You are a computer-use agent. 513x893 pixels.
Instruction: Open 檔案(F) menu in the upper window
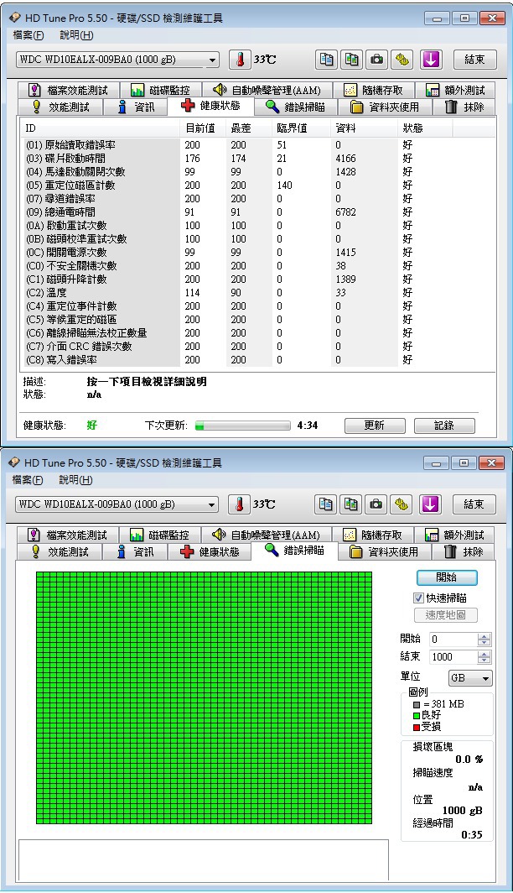click(28, 35)
